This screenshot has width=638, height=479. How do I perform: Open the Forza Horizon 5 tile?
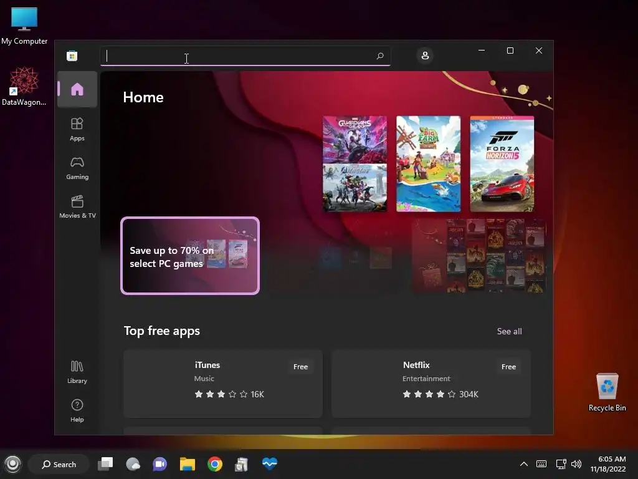pos(502,164)
